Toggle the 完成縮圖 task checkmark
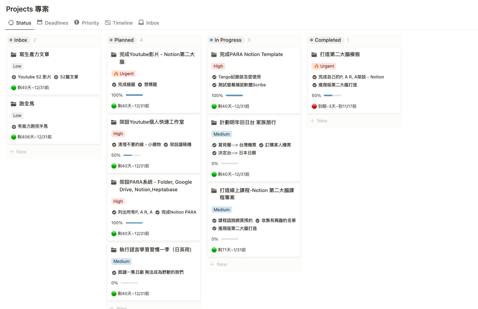The width and height of the screenshot is (478, 309). pos(114,85)
